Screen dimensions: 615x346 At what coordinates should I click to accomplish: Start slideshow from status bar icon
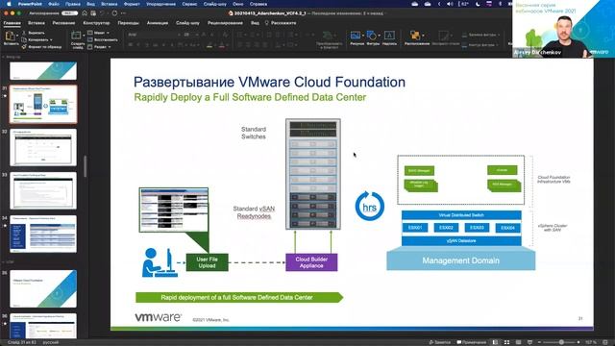[x=529, y=342]
